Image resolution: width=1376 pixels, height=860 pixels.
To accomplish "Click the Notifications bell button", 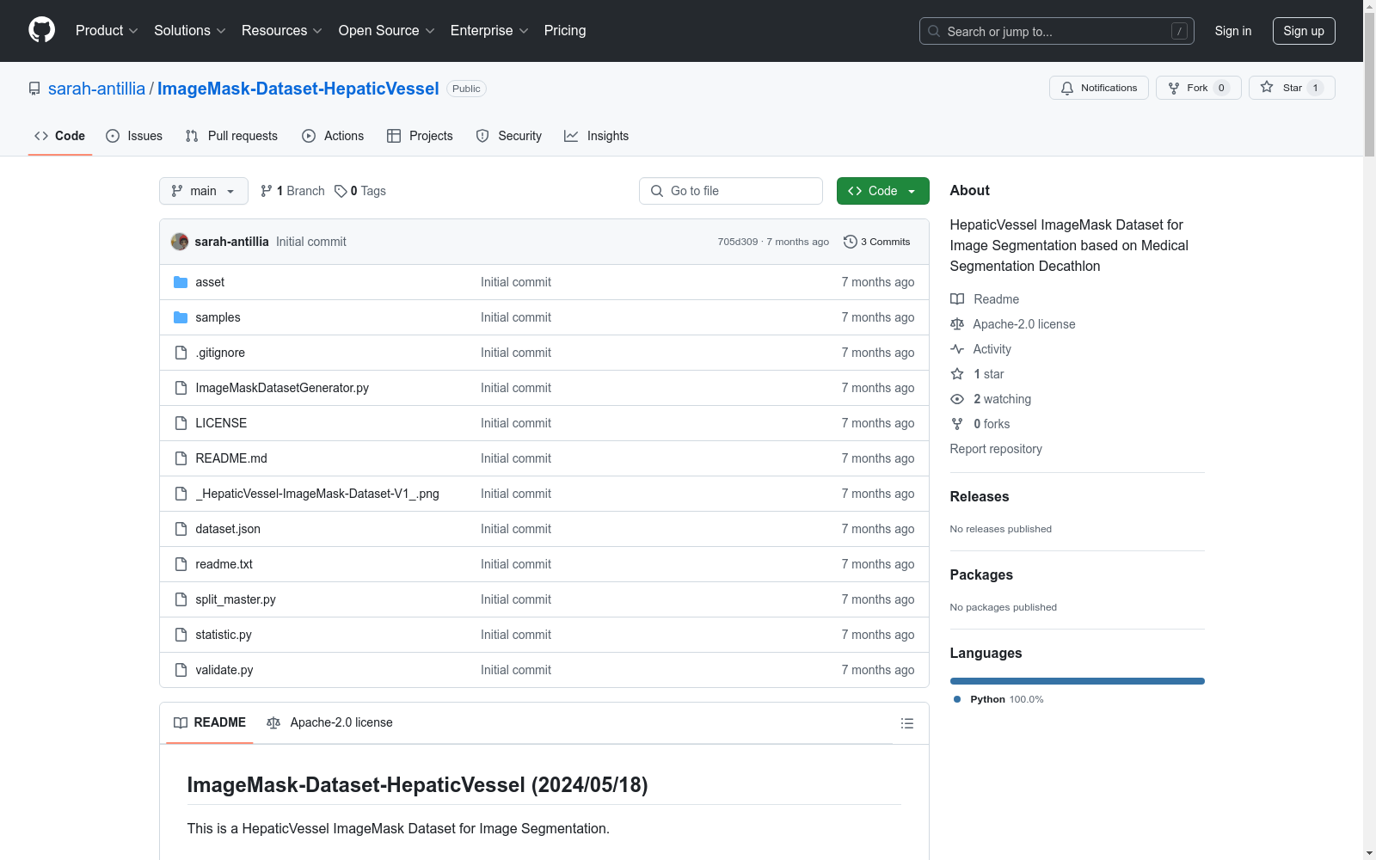I will [1098, 88].
